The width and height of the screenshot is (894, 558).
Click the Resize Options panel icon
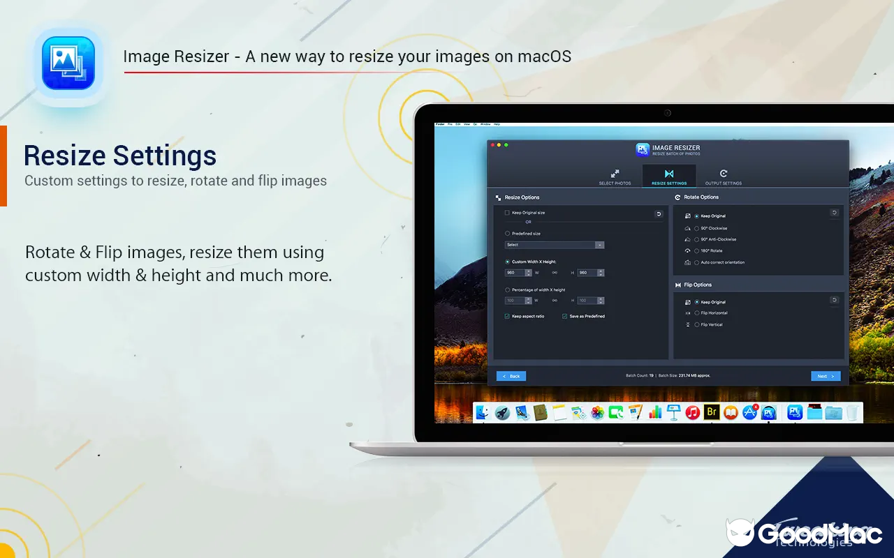(x=497, y=197)
